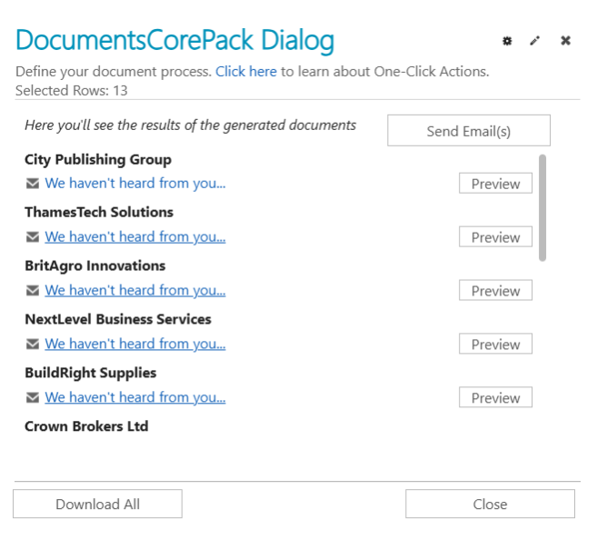Close dialog with the X icon
This screenshot has width=597, height=540.
[565, 41]
